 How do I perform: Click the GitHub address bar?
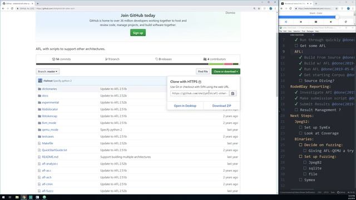(x=136, y=8)
